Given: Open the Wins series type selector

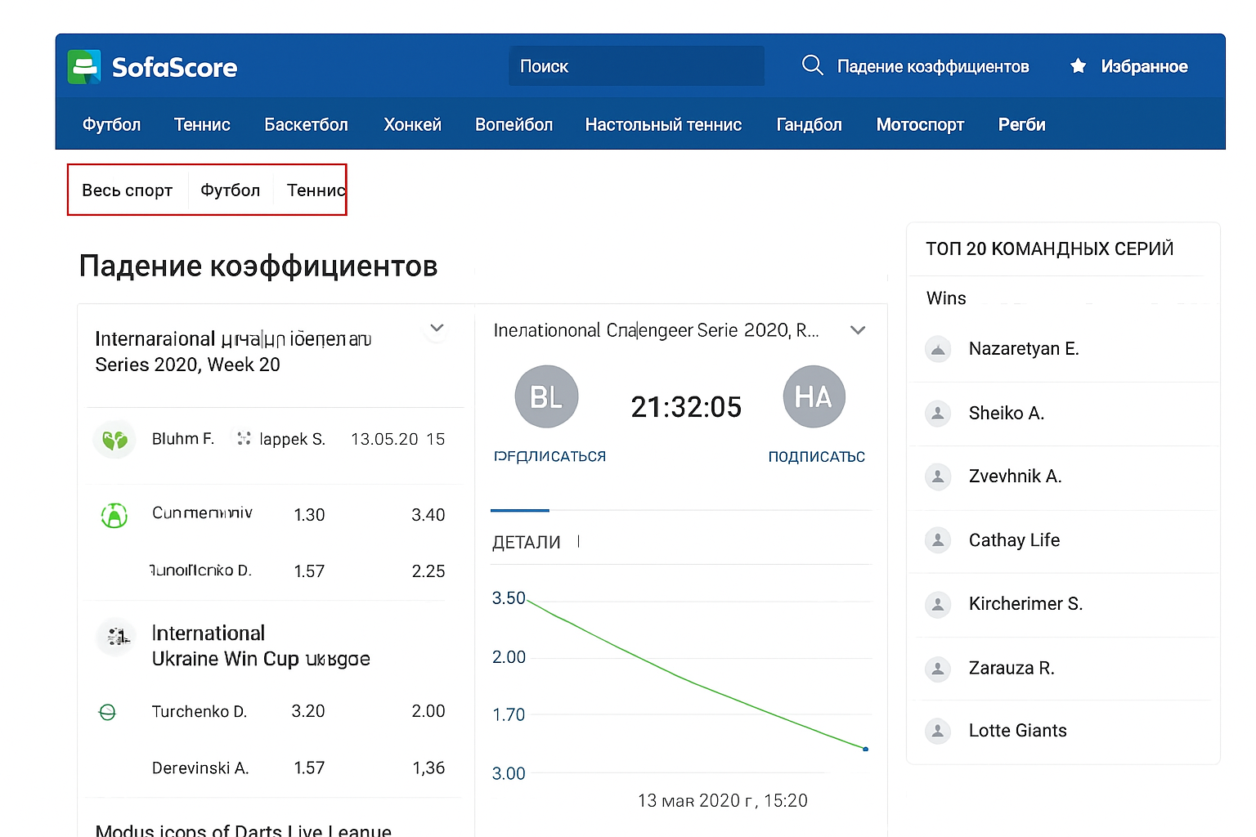Looking at the screenshot, I should pyautogui.click(x=946, y=298).
